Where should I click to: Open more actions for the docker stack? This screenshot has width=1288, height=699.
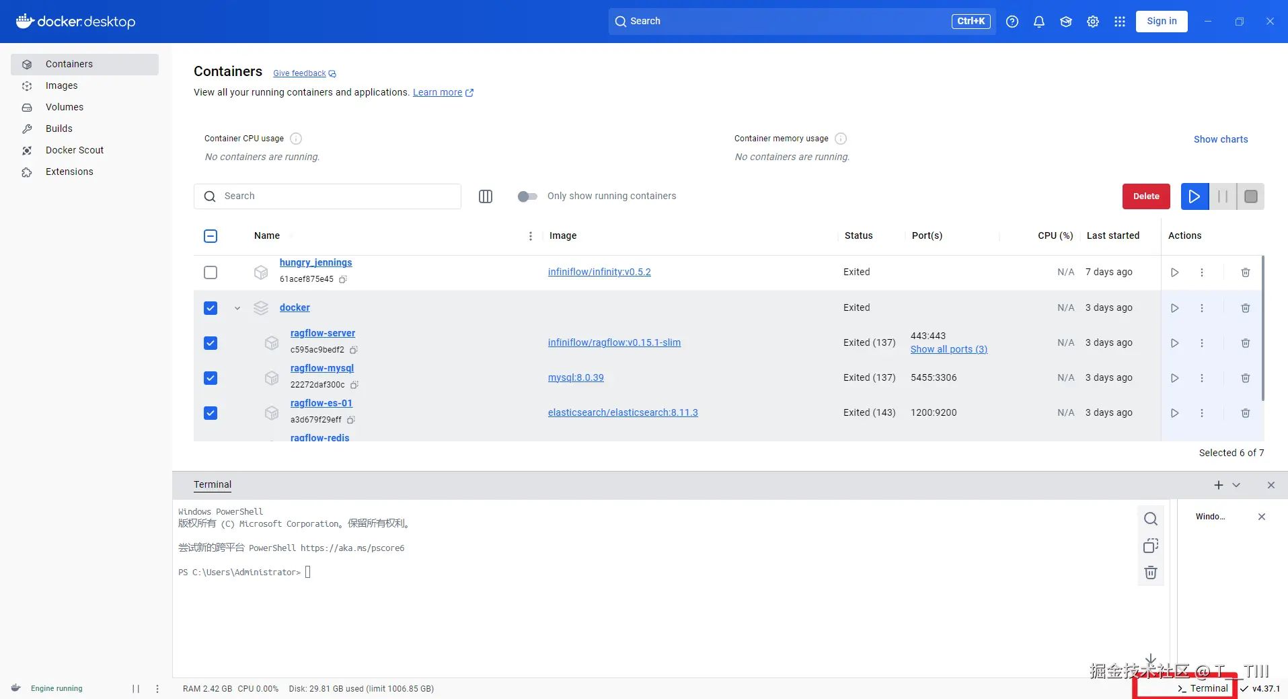(x=1202, y=308)
